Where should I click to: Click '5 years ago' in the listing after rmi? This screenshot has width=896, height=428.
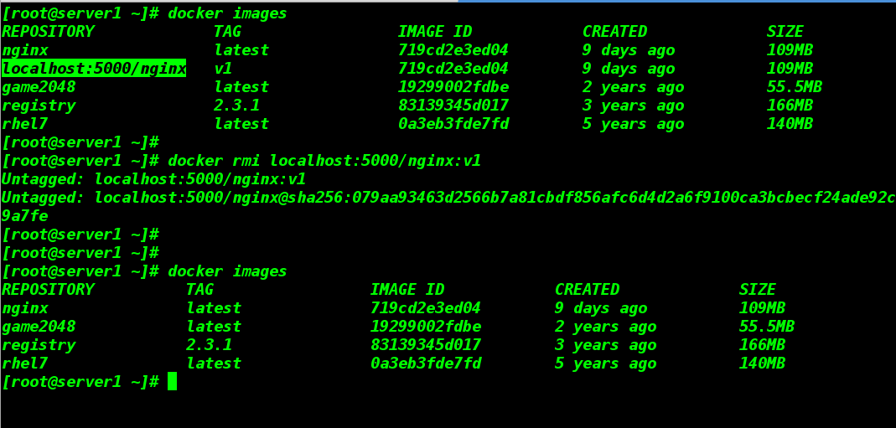[x=606, y=363]
